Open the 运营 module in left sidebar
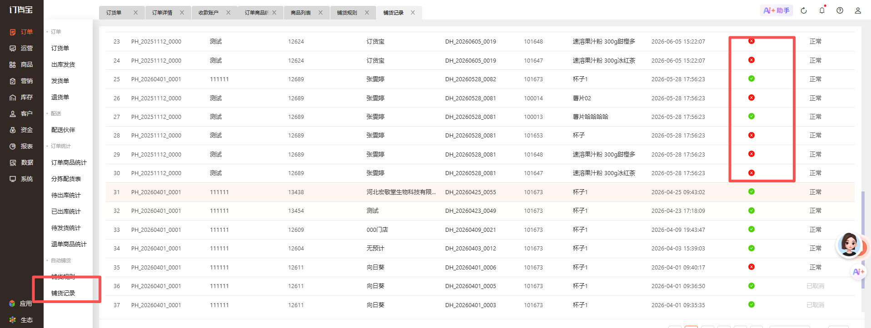The image size is (871, 328). [x=21, y=48]
